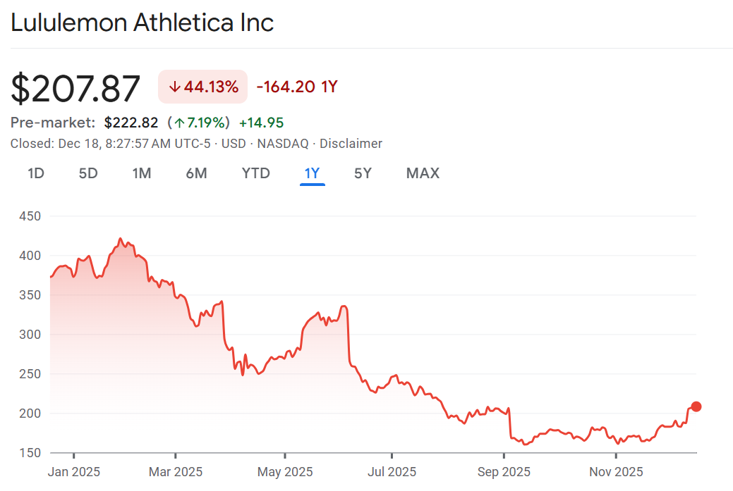The width and height of the screenshot is (733, 491).
Task: Switch to the 5D range tab
Action: (x=88, y=173)
